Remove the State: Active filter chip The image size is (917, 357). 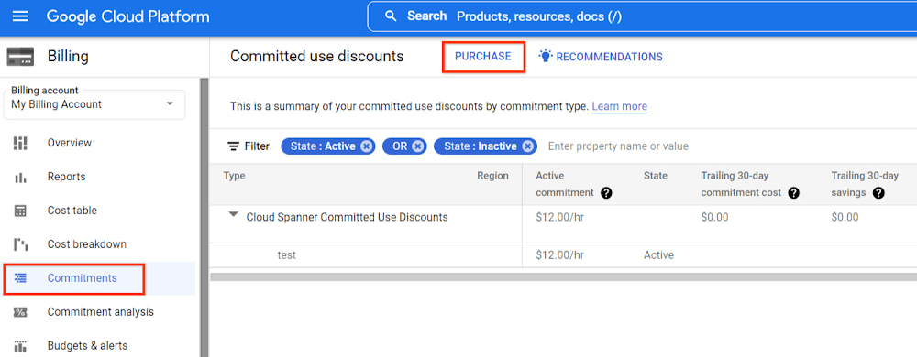(x=366, y=146)
